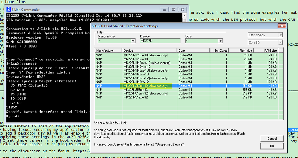Click the Cancel button
Viewport: 298px width, 158px height.
[272, 138]
